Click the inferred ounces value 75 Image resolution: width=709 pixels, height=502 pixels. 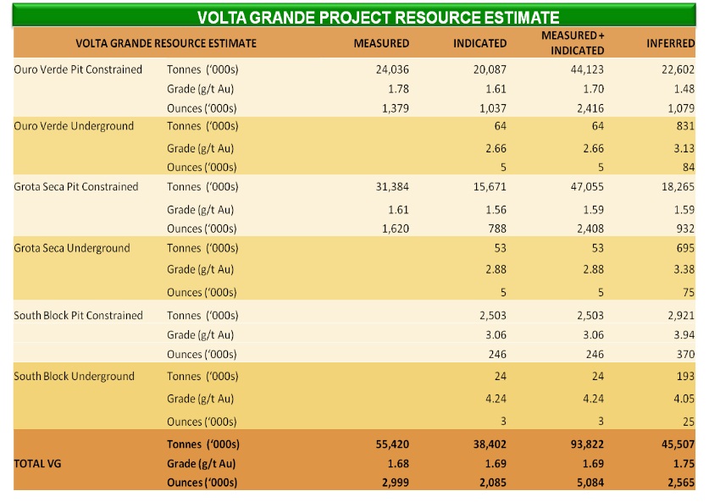[x=689, y=293]
